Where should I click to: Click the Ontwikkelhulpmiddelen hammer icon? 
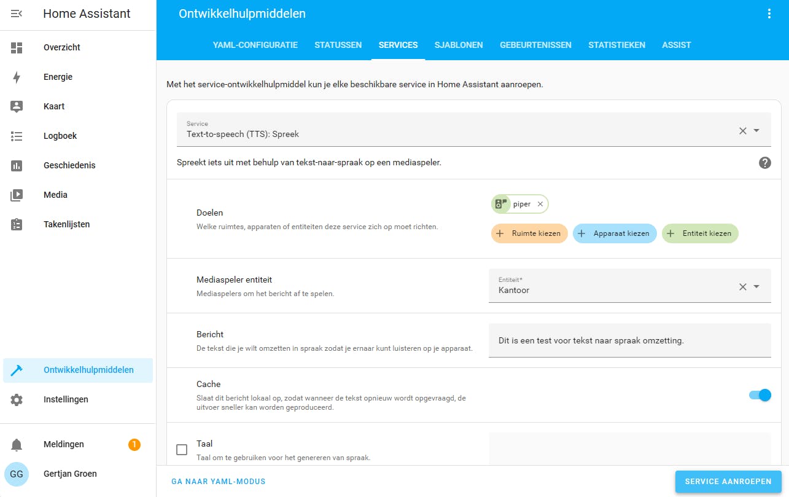coord(17,370)
